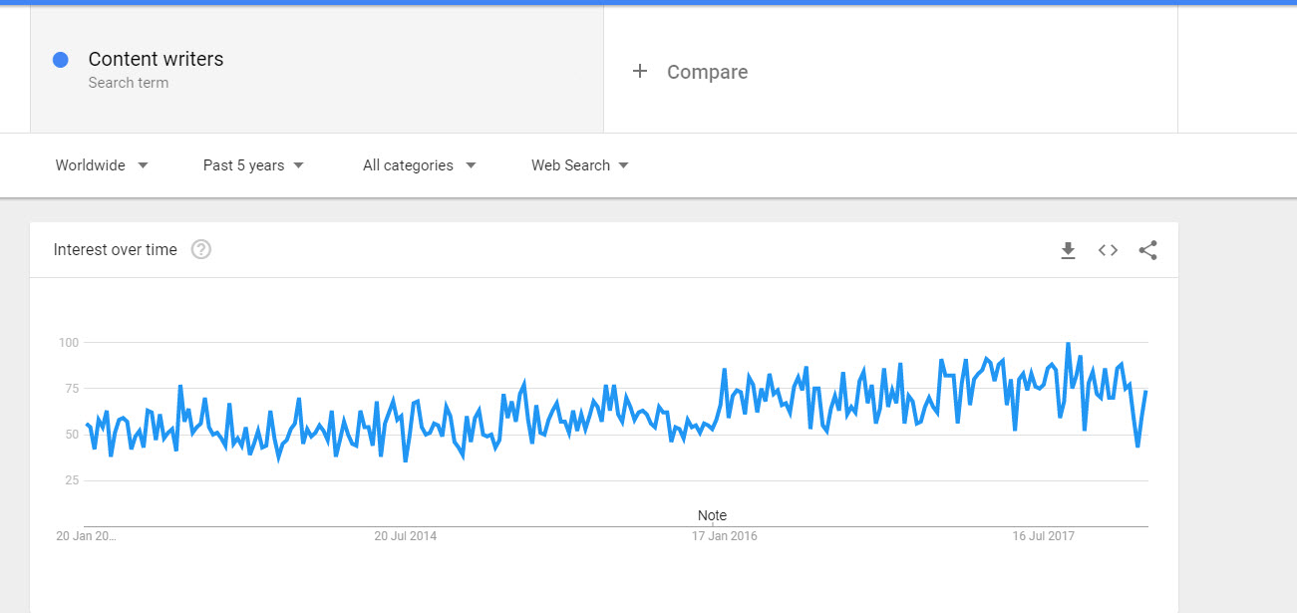Open the Past 5 years dropdown

click(x=253, y=165)
